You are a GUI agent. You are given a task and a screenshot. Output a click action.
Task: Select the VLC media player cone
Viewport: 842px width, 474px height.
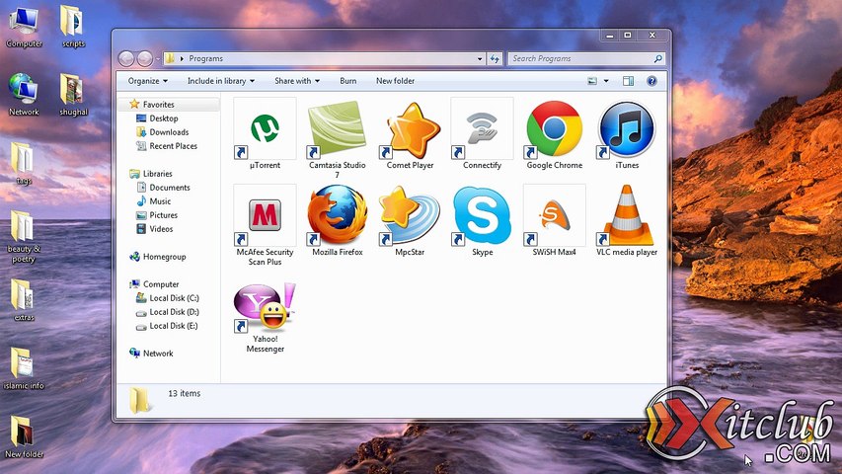627,215
